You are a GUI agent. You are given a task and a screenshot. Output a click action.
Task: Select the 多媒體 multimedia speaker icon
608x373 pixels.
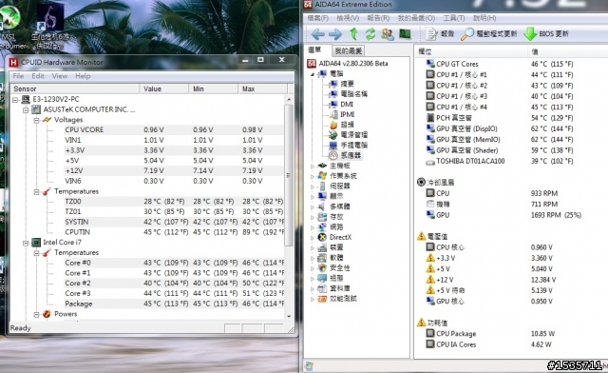point(322,206)
